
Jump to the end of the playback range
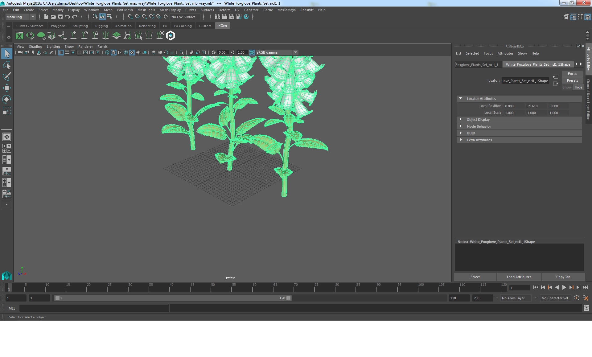[x=585, y=287]
